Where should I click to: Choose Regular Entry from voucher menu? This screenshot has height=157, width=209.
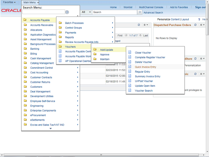coord(142,72)
